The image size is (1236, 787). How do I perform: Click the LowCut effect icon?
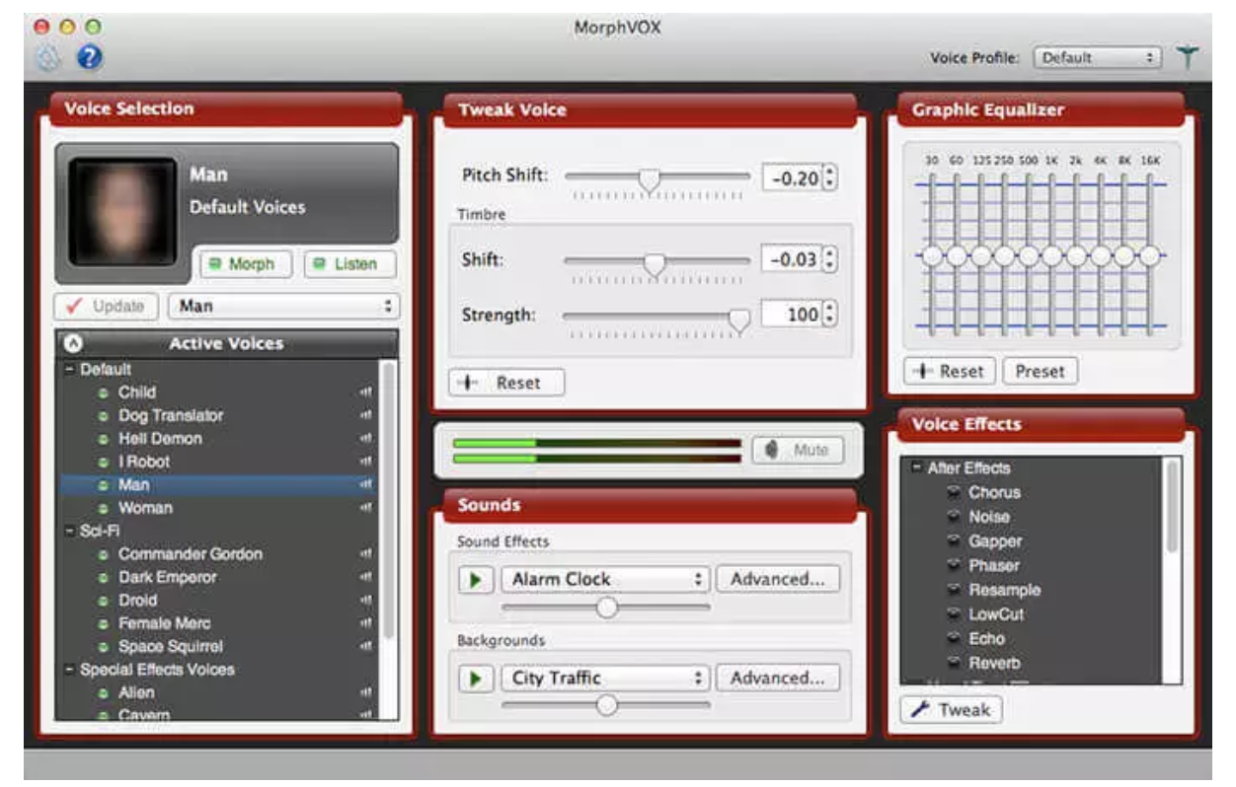(954, 614)
